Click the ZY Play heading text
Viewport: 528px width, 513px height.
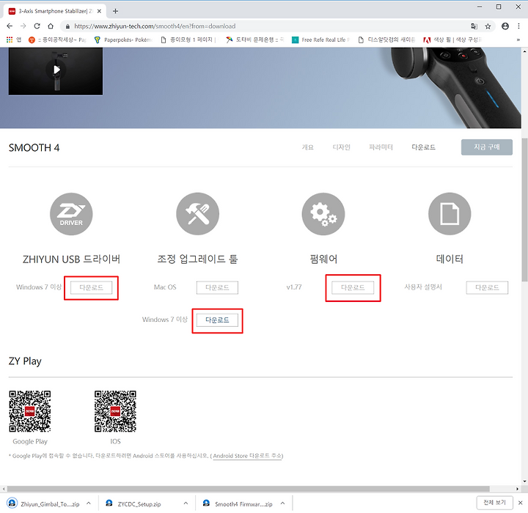click(x=25, y=361)
